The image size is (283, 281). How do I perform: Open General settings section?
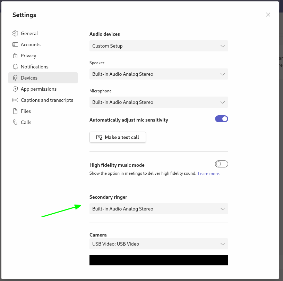coord(43,33)
